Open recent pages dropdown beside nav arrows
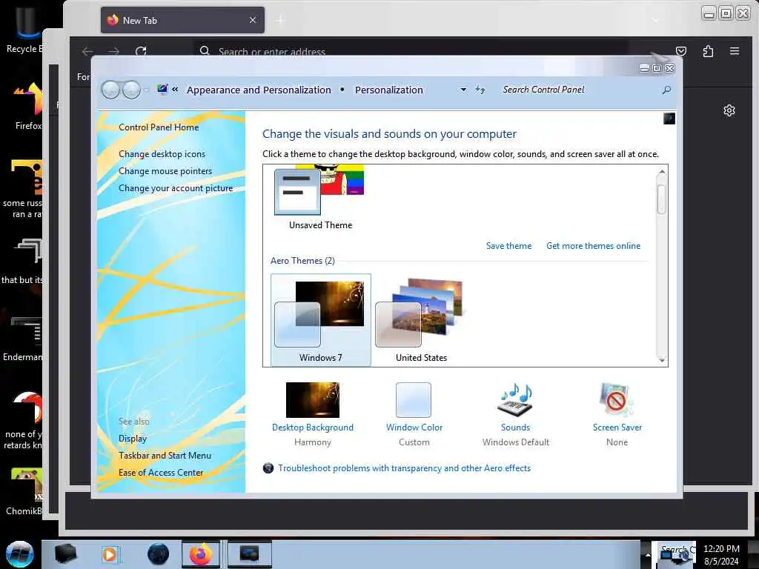Screen dimensions: 759x569 146,90
